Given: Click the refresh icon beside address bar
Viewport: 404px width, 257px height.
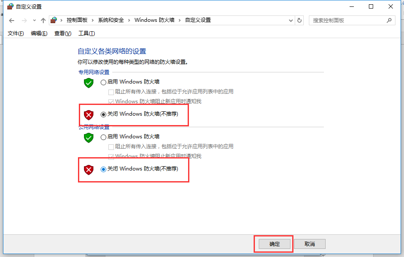Looking at the screenshot, I should point(299,20).
